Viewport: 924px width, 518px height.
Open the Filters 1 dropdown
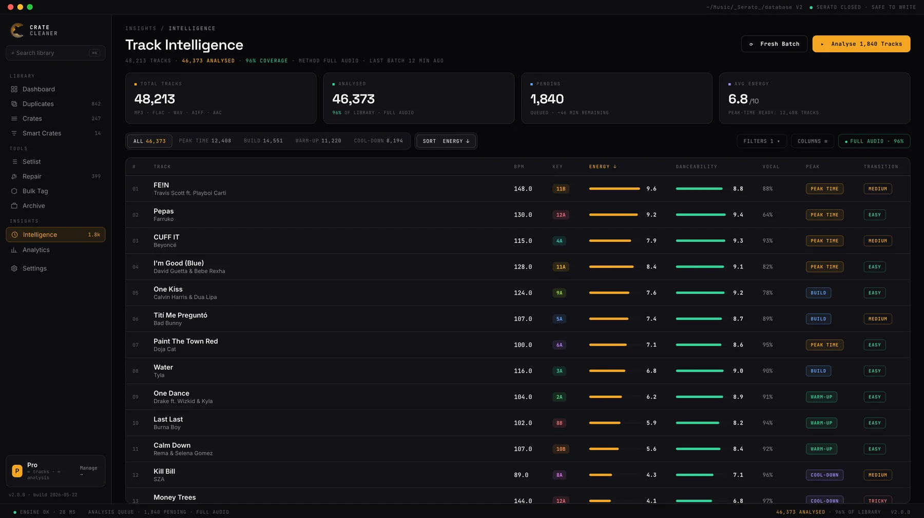(762, 141)
